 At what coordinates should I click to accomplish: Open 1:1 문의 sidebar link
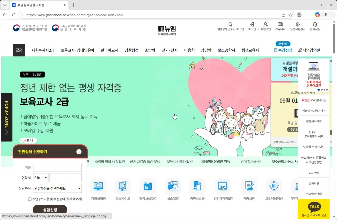[314, 173]
